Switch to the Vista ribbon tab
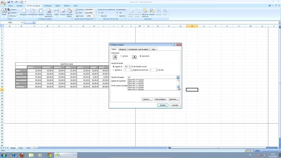This screenshot has height=158, width=281. tap(76, 6)
